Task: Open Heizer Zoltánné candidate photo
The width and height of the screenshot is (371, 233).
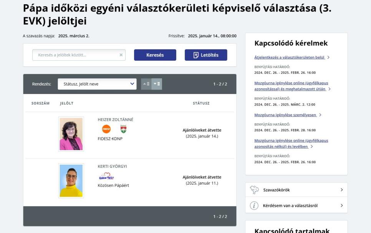Action: tap(71, 134)
